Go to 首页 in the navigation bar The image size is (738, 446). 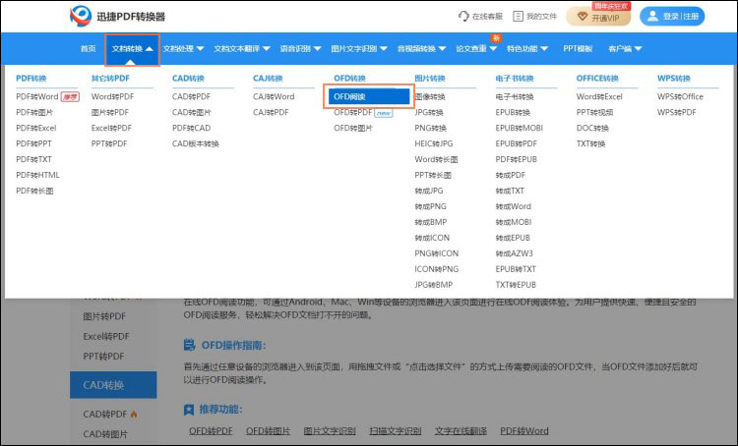pyautogui.click(x=88, y=48)
